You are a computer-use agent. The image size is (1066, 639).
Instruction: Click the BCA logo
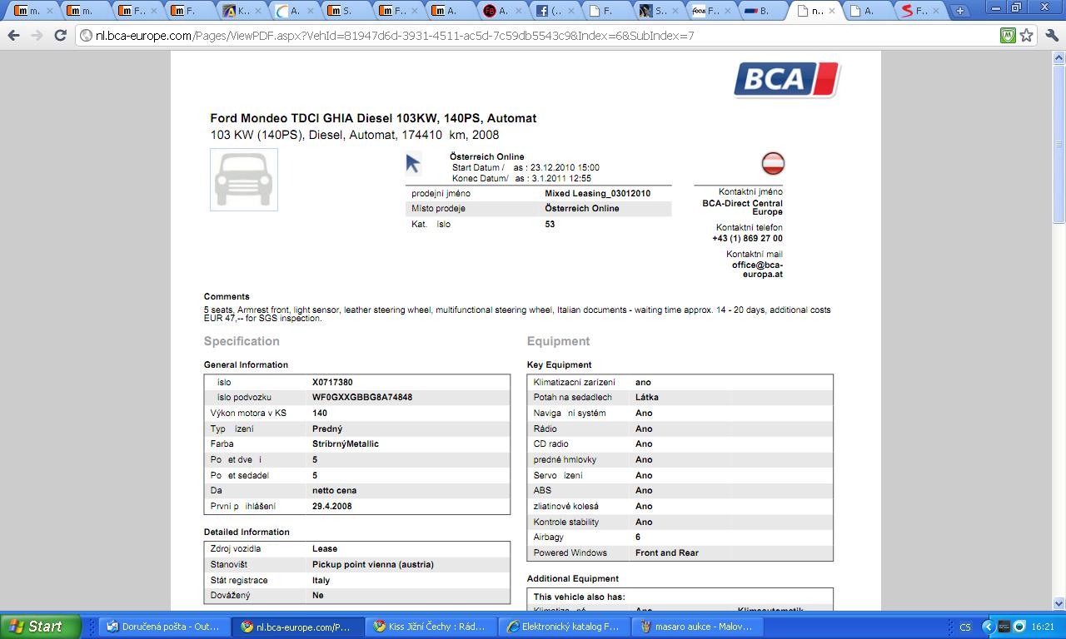pos(786,80)
